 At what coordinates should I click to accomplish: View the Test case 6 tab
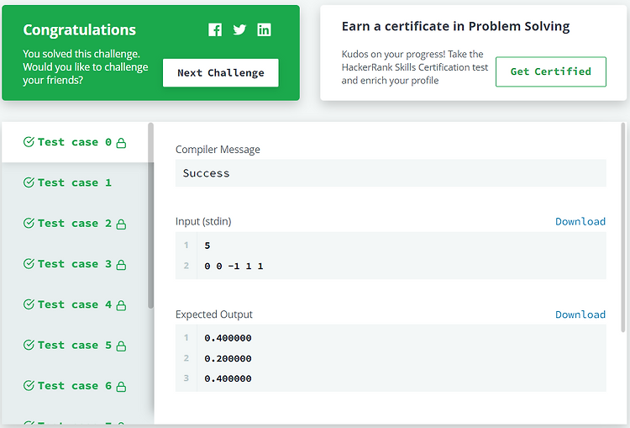(75, 386)
